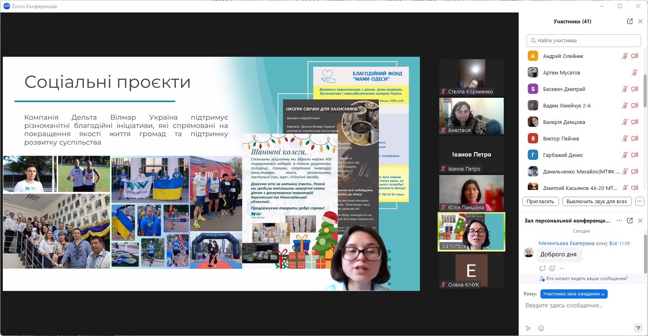Click Данильченко Михайло's muted microphone icon
This screenshot has width=648, height=336.
(625, 171)
